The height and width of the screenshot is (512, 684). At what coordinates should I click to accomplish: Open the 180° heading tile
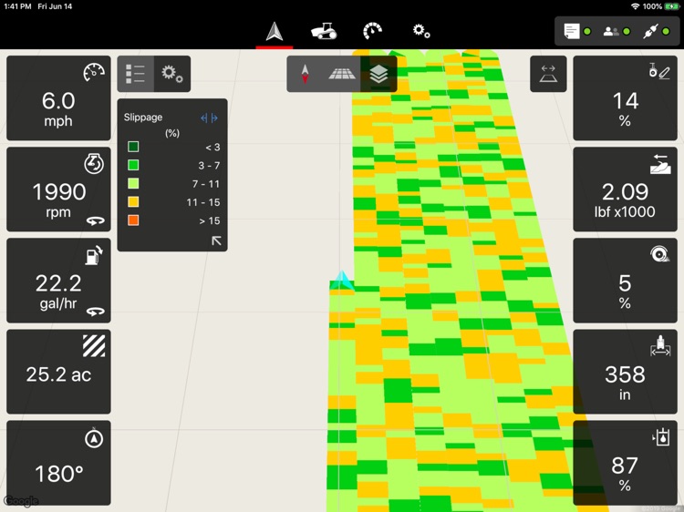pos(58,463)
